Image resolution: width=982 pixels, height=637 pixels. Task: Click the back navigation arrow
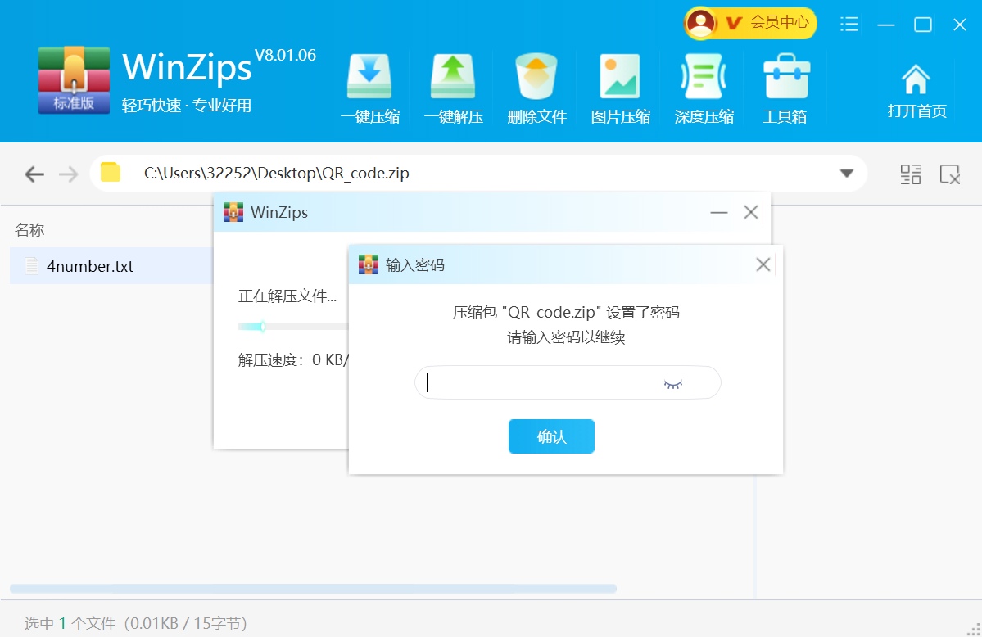(34, 174)
